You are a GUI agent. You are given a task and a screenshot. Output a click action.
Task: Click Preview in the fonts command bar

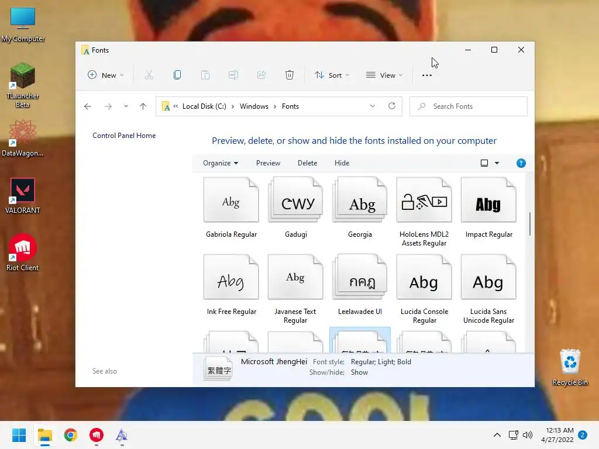pyautogui.click(x=268, y=163)
